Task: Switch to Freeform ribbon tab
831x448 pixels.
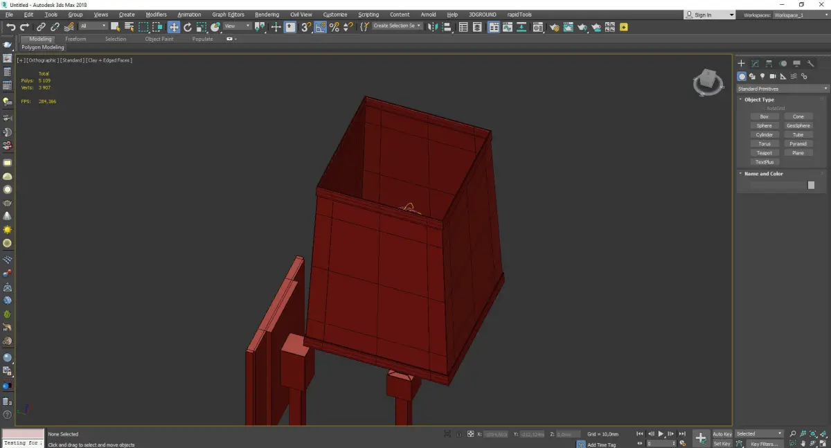Action: (75, 39)
